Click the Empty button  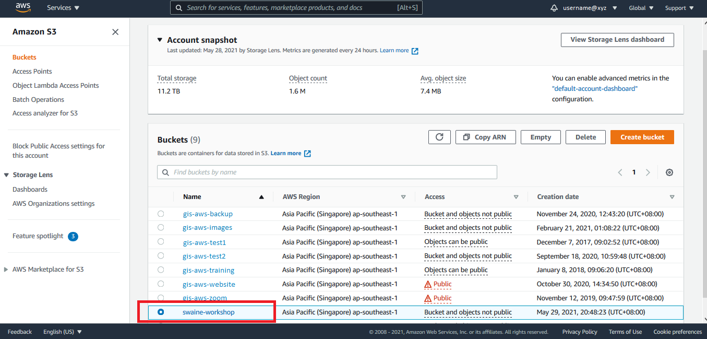(541, 137)
